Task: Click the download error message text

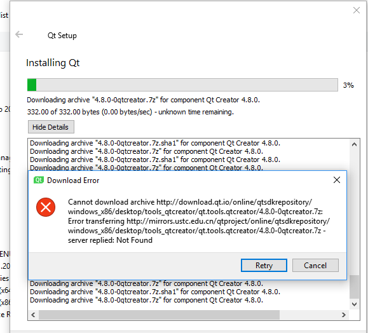Action: click(x=199, y=221)
